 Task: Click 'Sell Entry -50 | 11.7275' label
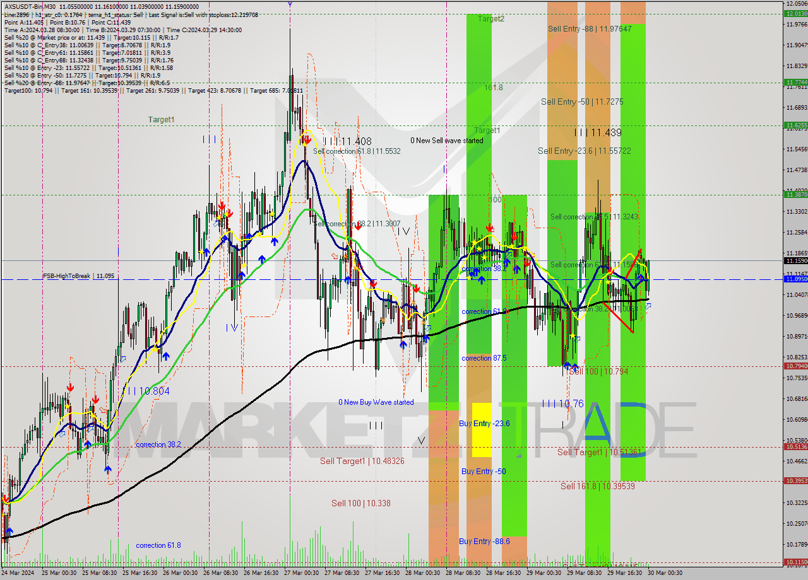pos(582,101)
